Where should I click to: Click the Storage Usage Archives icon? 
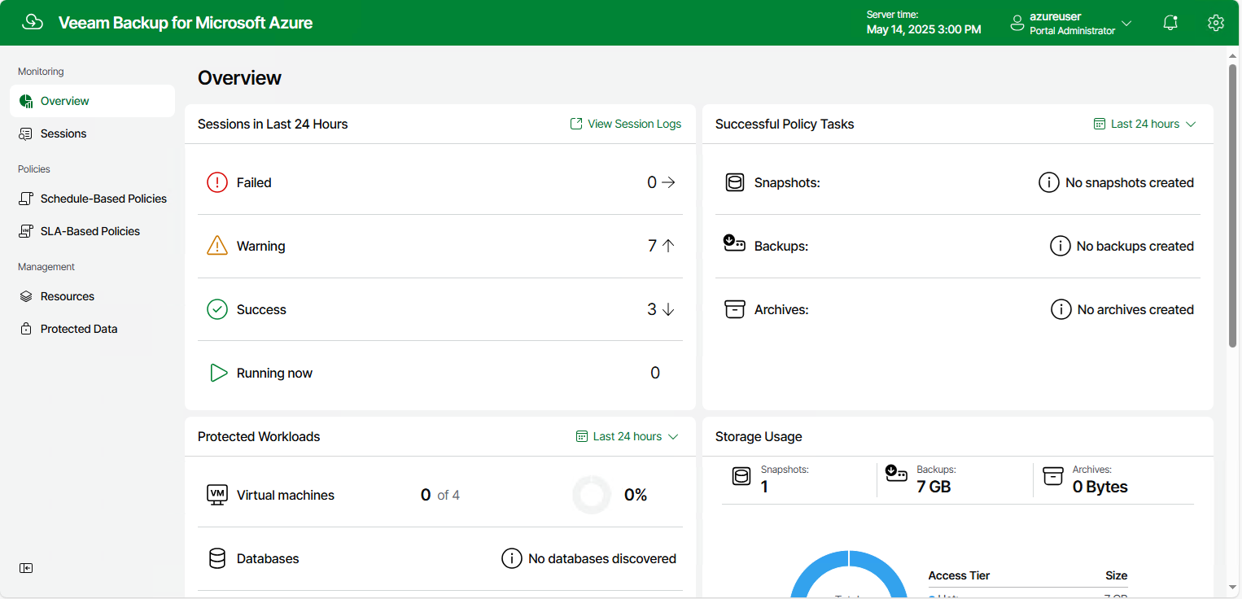(1053, 476)
